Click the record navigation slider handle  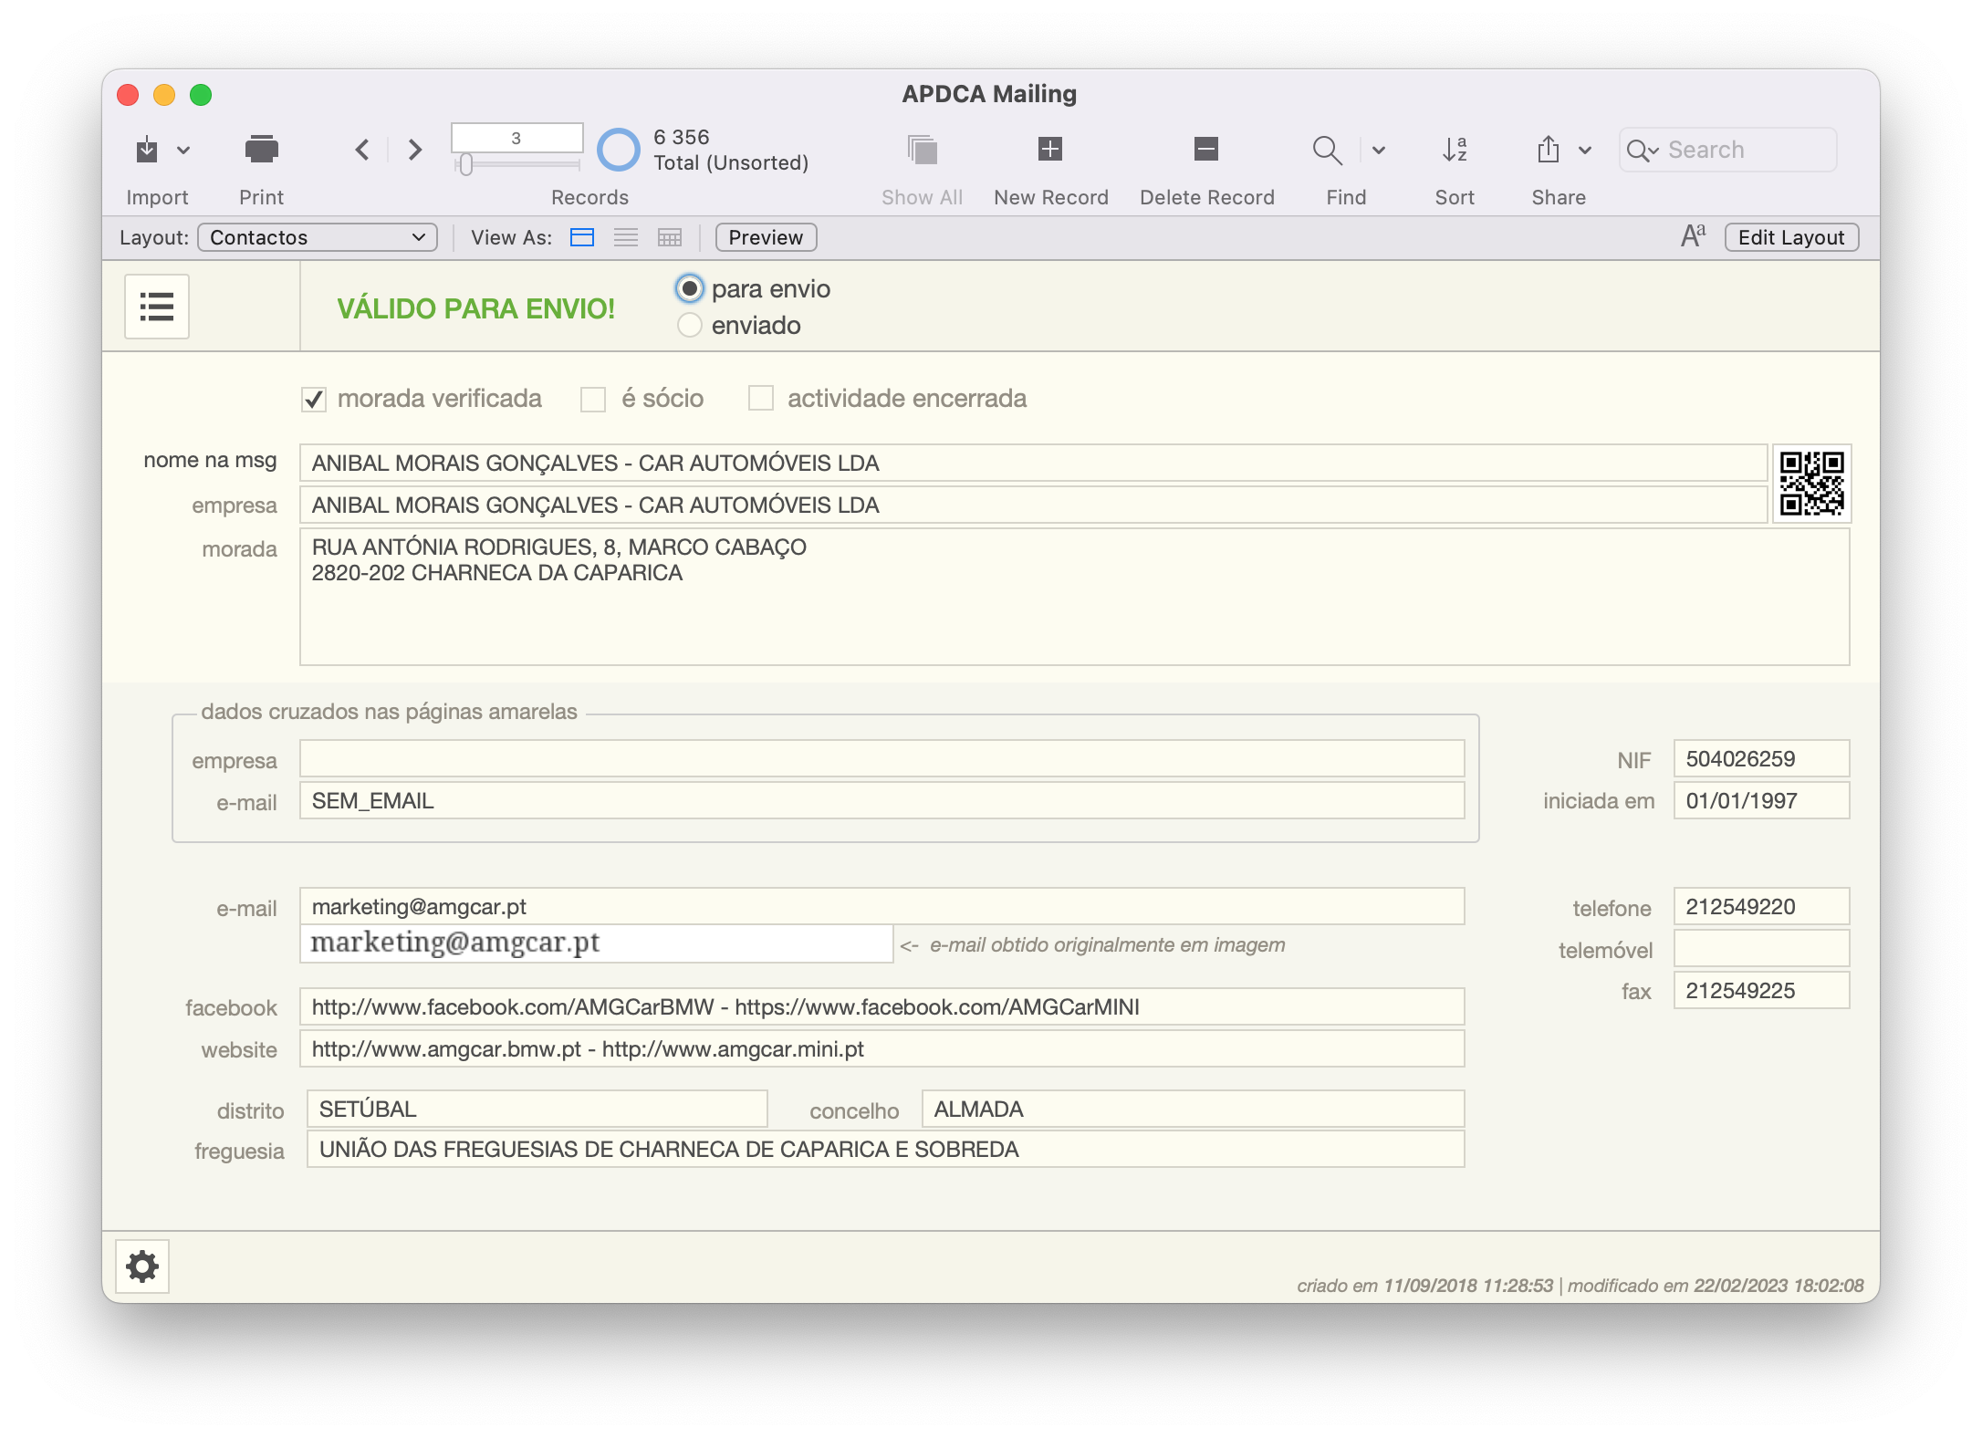point(466,165)
